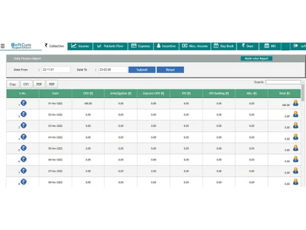Open the user icon in the 08-Nov-2022 row
The width and height of the screenshot is (306, 230).
[x=296, y=182]
